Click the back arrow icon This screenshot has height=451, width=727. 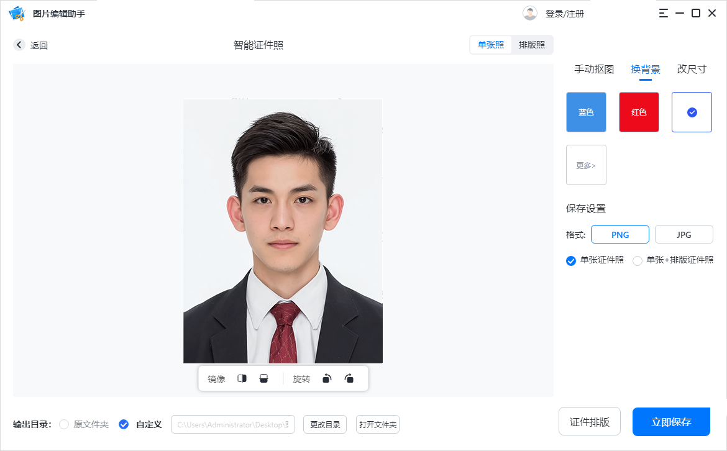(x=19, y=45)
